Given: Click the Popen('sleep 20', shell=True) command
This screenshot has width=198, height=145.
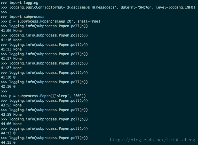Looking at the screenshot, I should pos(55,21).
